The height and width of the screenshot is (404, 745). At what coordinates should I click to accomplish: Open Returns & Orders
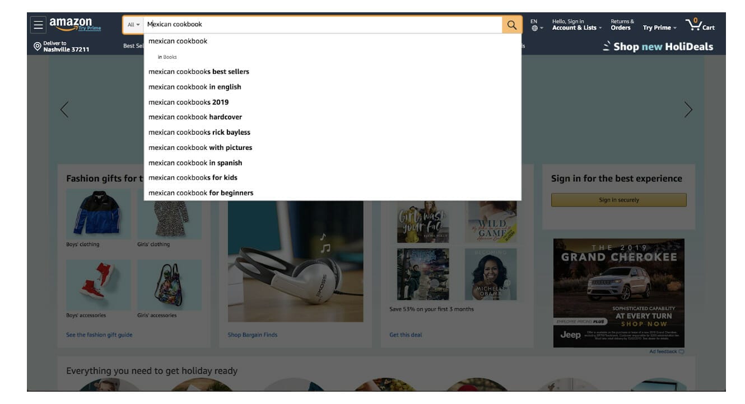[x=622, y=25]
